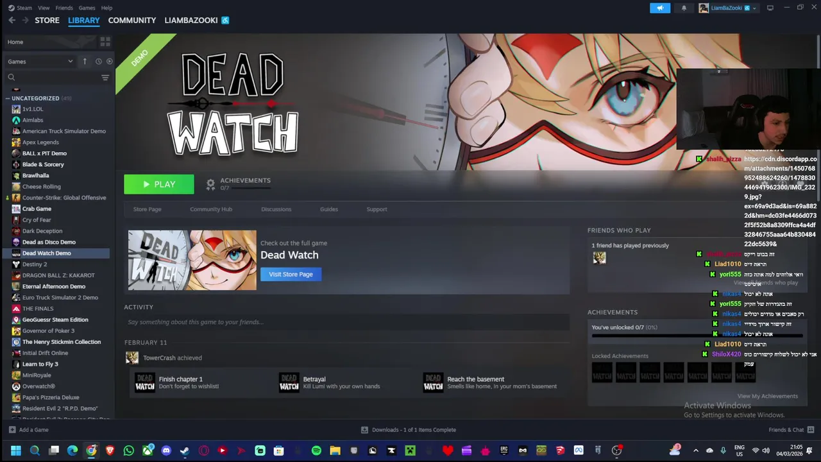Go back using the left arrow
The image size is (821, 462).
[x=12, y=21]
